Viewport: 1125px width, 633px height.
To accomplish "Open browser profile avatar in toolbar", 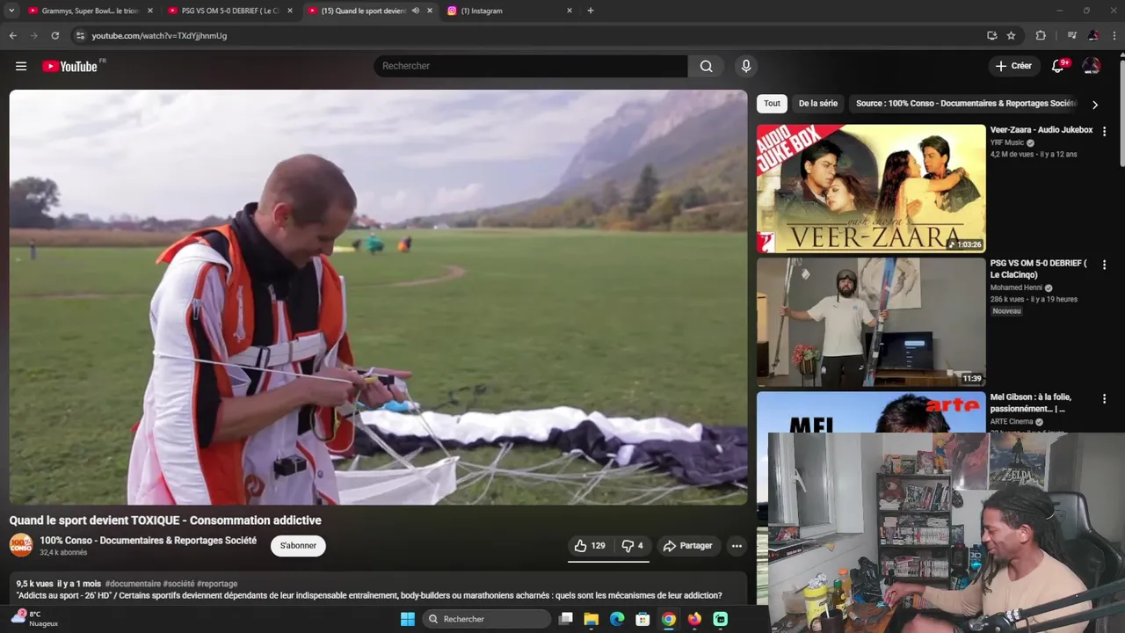I will (x=1093, y=35).
